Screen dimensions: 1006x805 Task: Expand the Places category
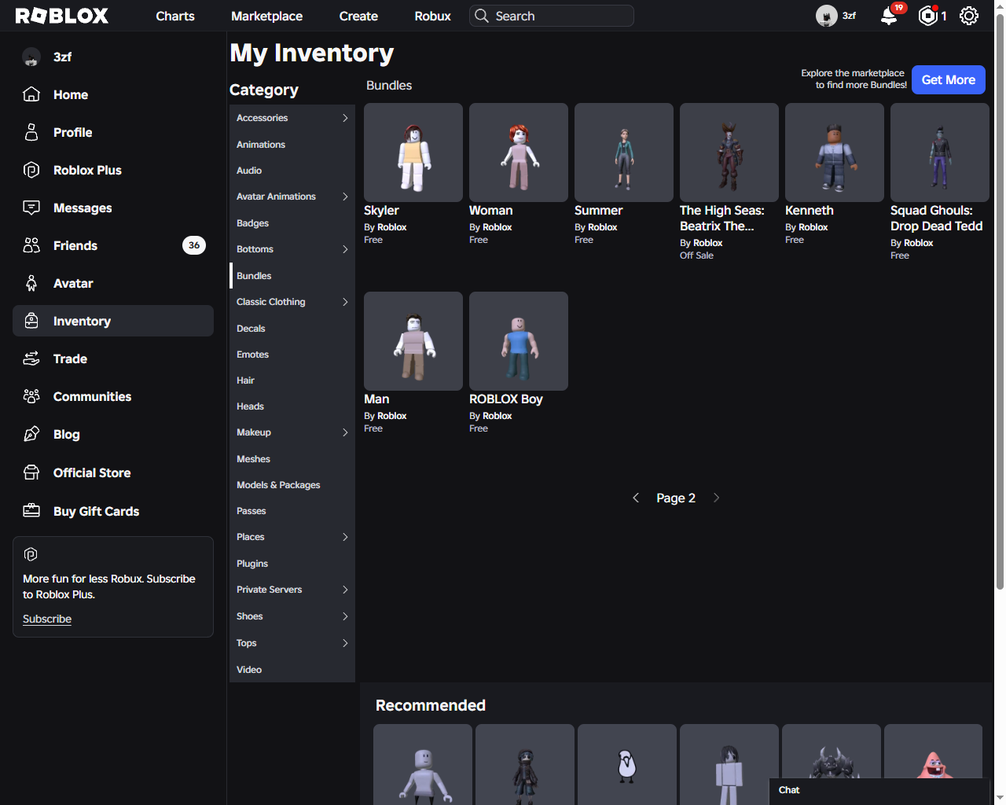point(345,537)
